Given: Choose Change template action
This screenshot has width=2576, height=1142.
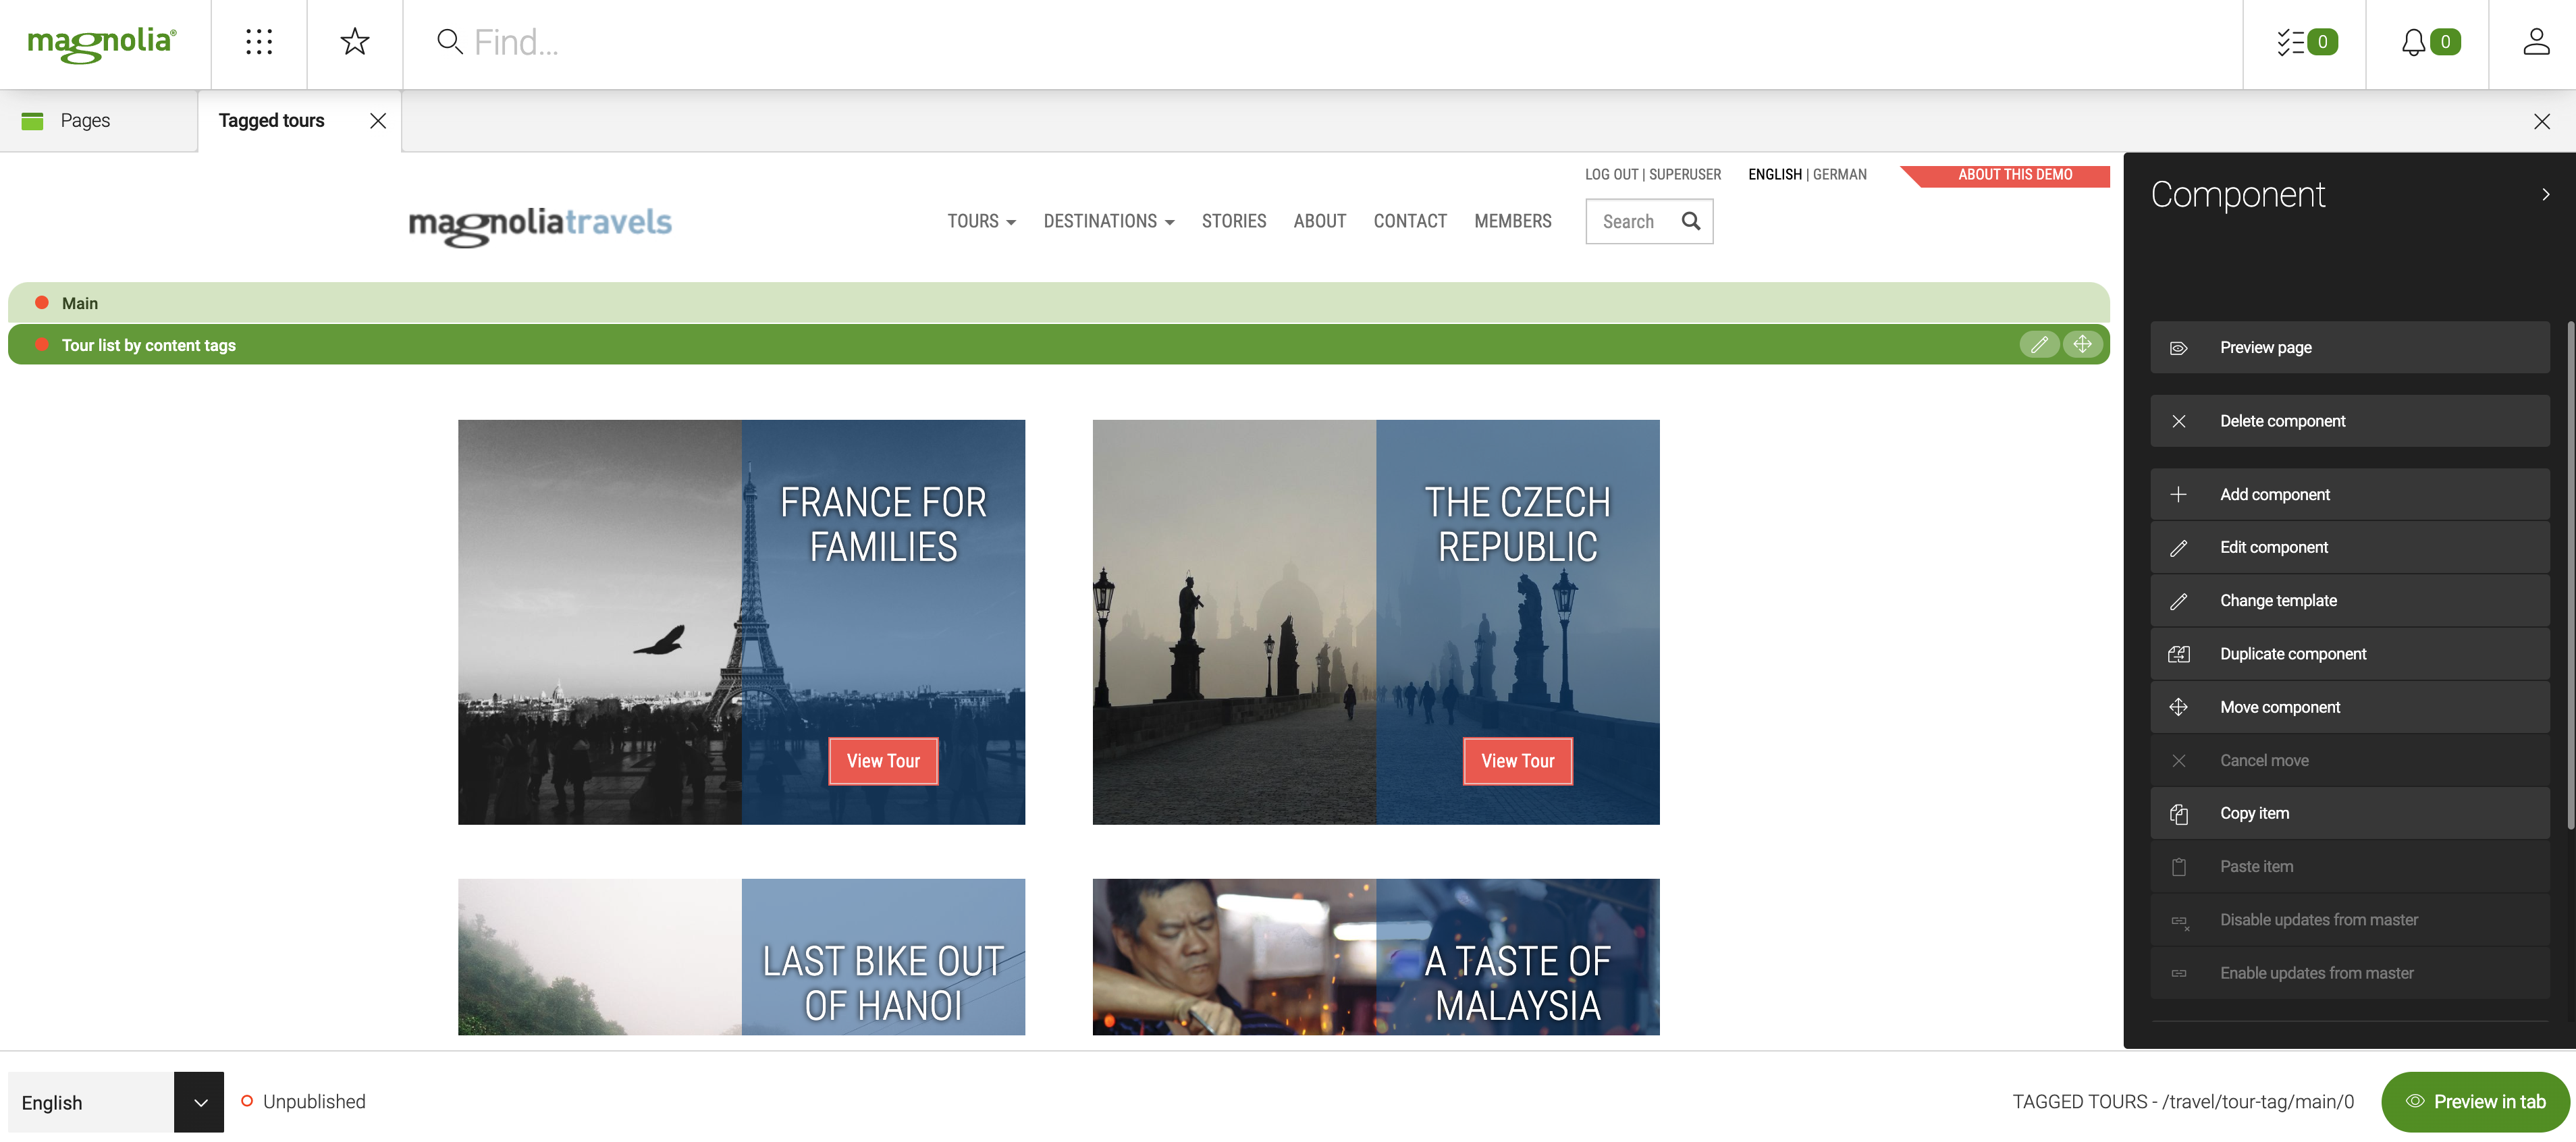Looking at the screenshot, I should tap(2349, 600).
